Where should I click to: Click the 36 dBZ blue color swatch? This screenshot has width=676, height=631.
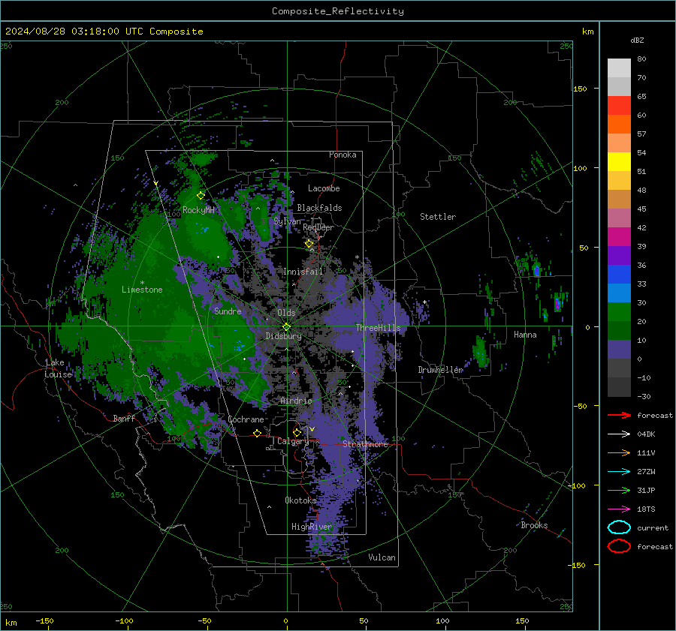(619, 274)
